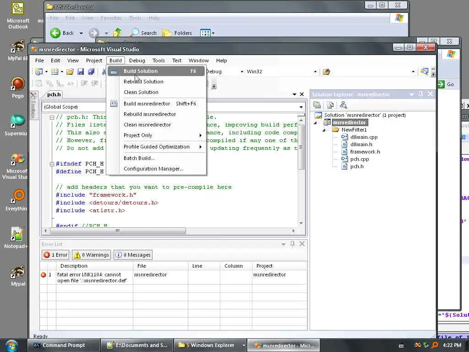This screenshot has height=352, width=469.
Task: Open Batch Build dialog from menu
Action: 157,158
